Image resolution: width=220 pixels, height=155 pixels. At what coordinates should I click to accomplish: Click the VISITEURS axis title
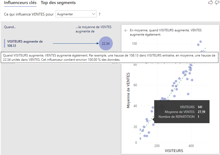coord(174,151)
